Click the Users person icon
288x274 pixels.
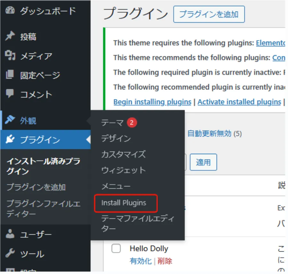click(x=10, y=235)
